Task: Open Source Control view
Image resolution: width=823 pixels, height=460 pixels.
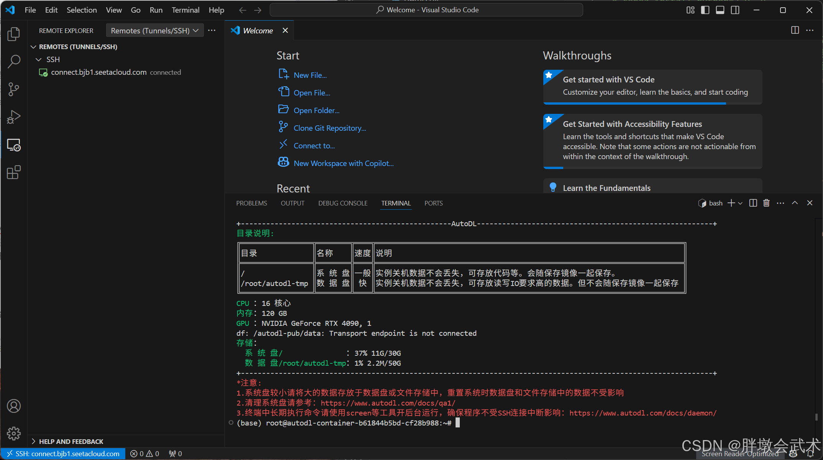Action: 14,89
